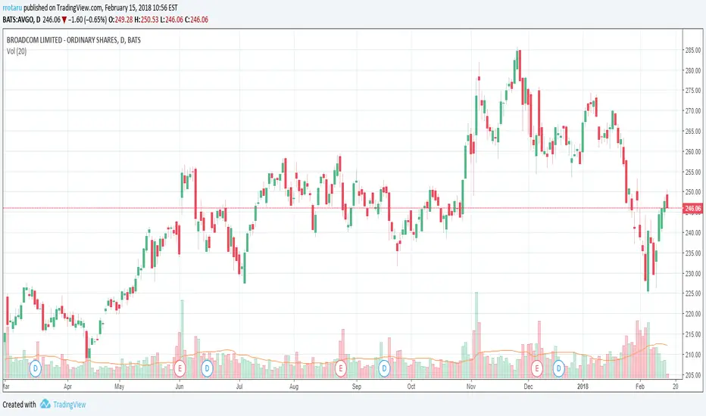Click the 285.00 price axis label
This screenshot has height=416, width=706.
point(693,51)
